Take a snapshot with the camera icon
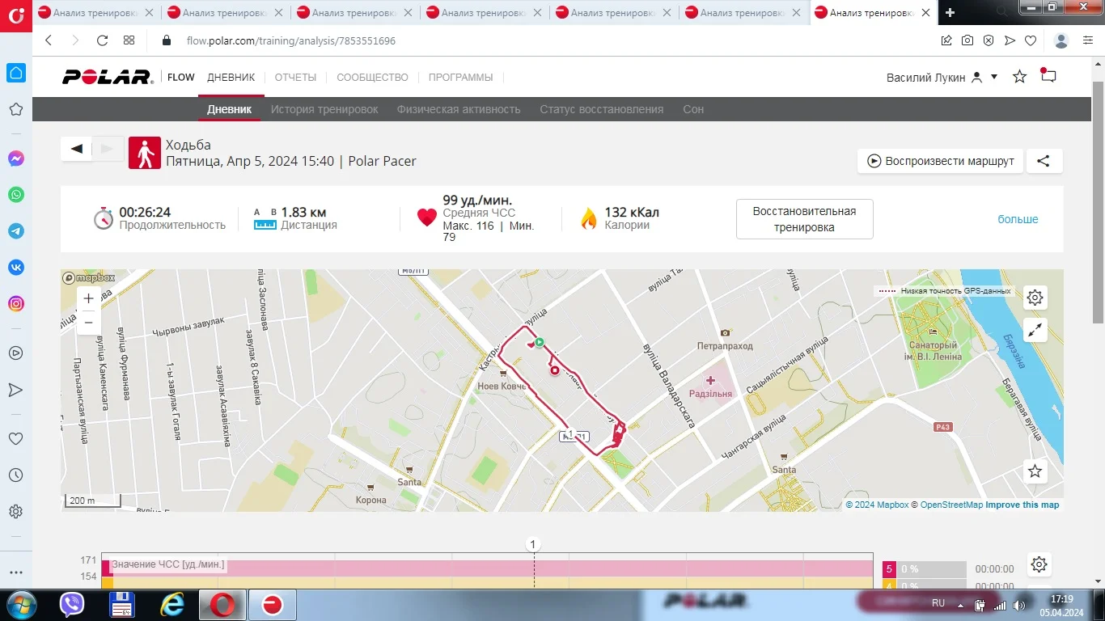The width and height of the screenshot is (1105, 621). click(967, 40)
